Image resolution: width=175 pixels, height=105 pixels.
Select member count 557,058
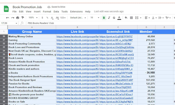pos(146,80)
